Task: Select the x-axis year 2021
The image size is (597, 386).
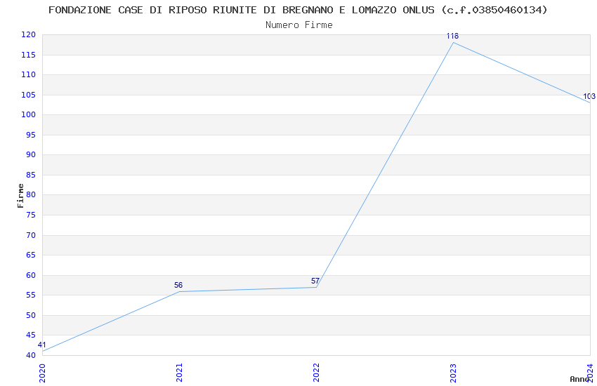Action: pyautogui.click(x=179, y=373)
